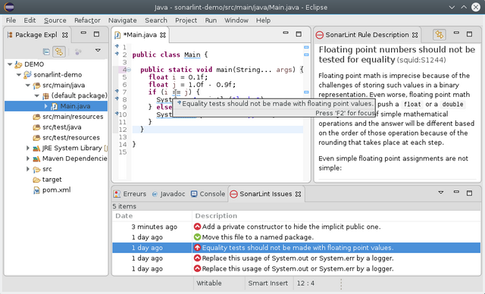
Task: Expand Maven Dependencies tree node
Action: tap(28, 158)
